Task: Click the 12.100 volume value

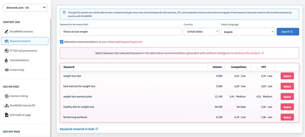Action: point(218,97)
